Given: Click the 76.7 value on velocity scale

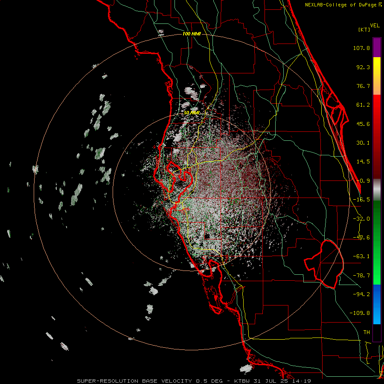Looking at the screenshot, I should pyautogui.click(x=363, y=86).
